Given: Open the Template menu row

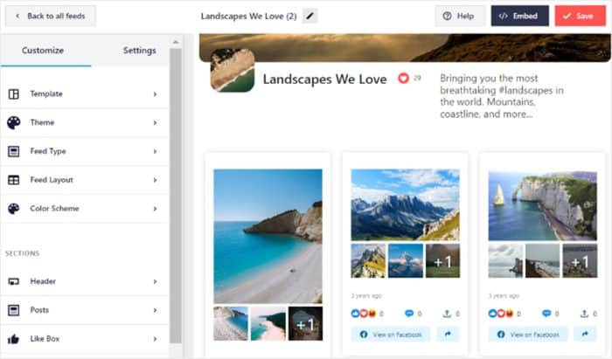Looking at the screenshot, I should tap(84, 94).
